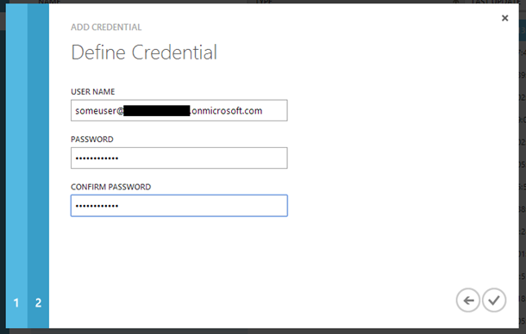Click the CONFIRM PASSWORD label

click(x=110, y=187)
